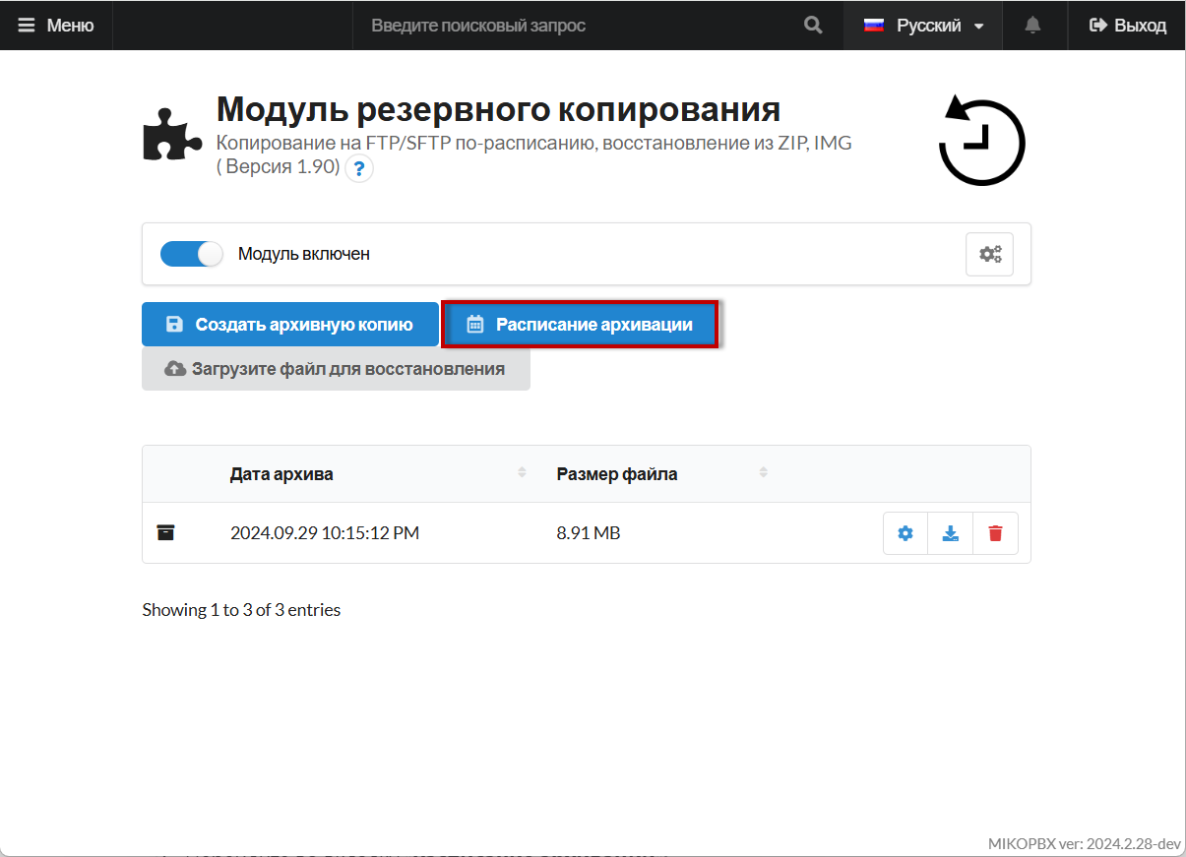Open module settings gears icon
The image size is (1186, 857).
point(989,254)
